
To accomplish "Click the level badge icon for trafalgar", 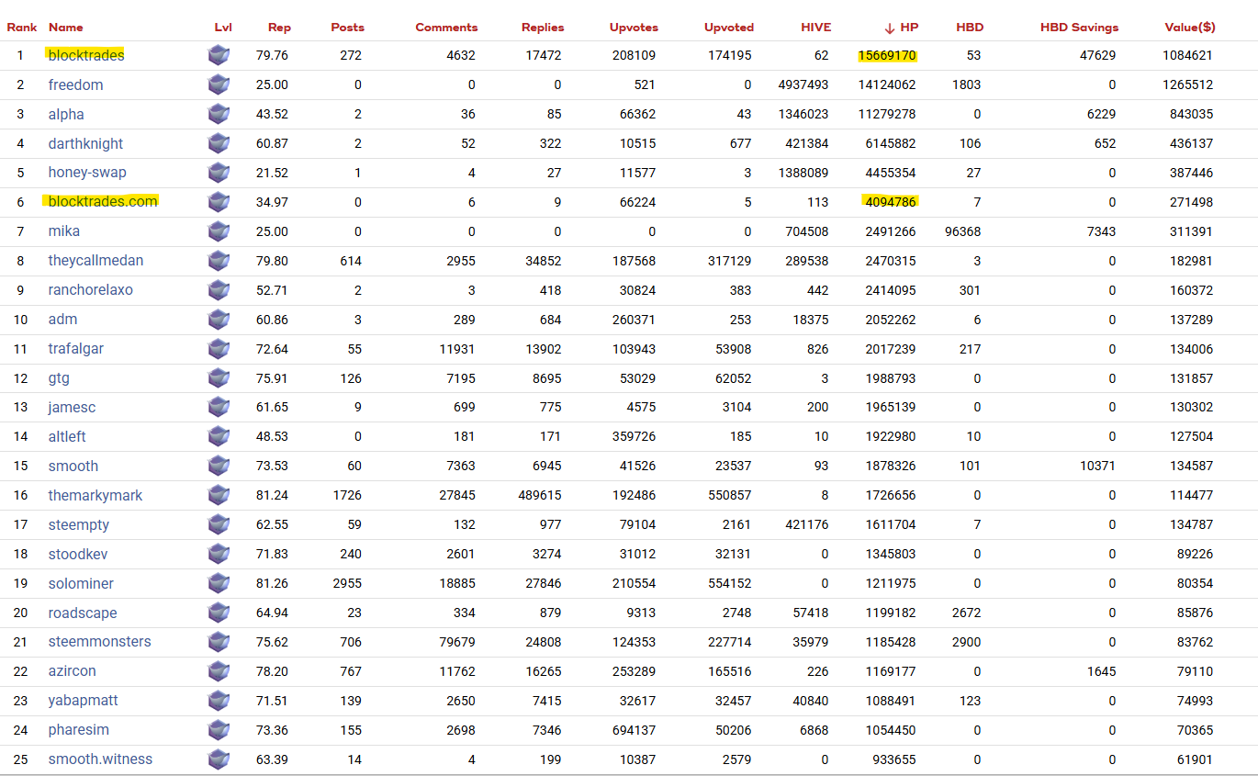I will [219, 349].
